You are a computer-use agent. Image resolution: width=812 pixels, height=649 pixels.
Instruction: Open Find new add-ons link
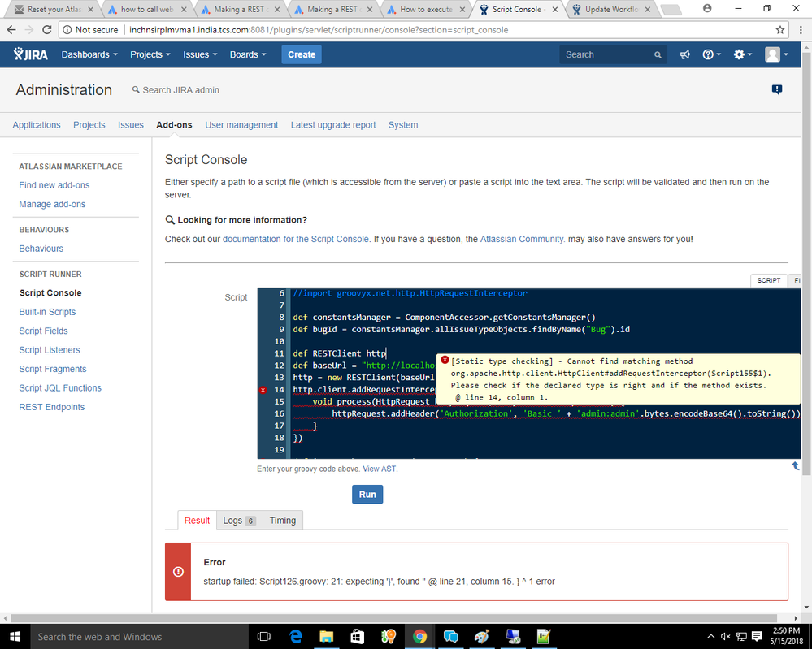pyautogui.click(x=54, y=184)
